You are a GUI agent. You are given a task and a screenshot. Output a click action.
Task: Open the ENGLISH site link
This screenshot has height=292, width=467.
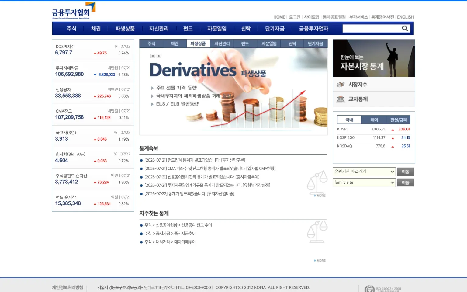(405, 17)
